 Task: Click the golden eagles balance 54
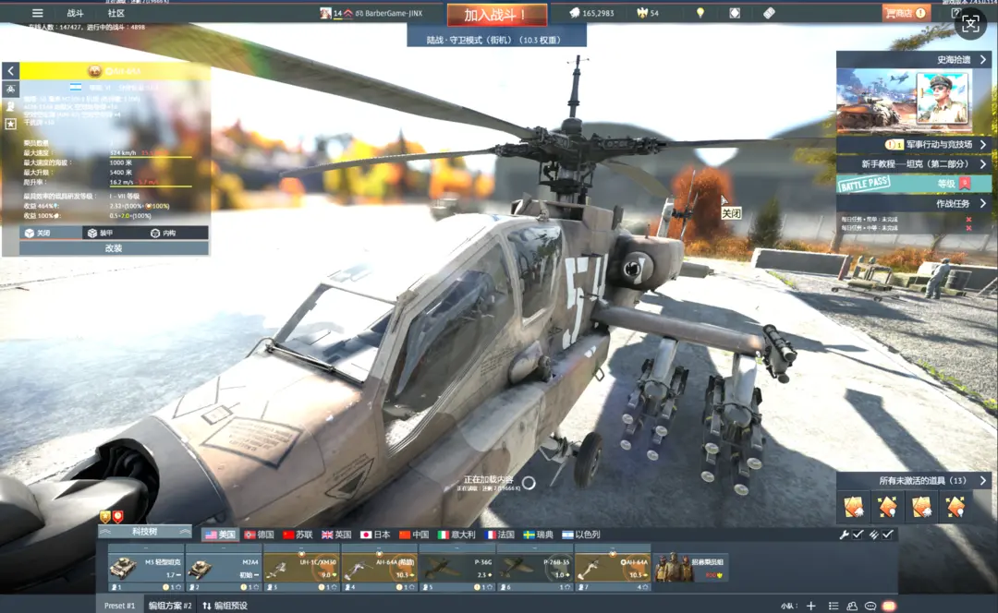click(x=648, y=13)
